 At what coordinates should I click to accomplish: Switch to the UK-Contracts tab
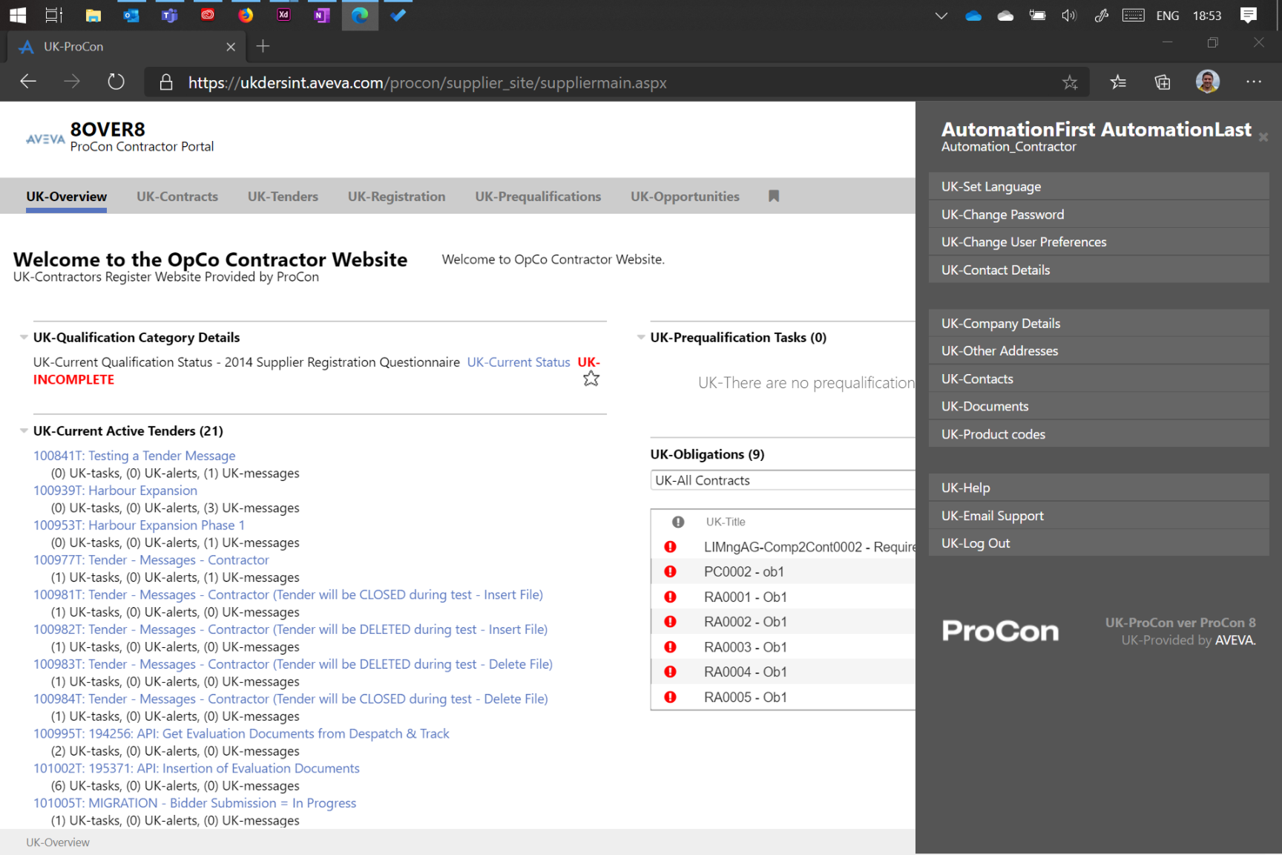(x=177, y=197)
